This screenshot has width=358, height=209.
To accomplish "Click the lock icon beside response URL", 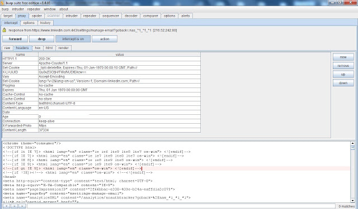I will [4, 30].
